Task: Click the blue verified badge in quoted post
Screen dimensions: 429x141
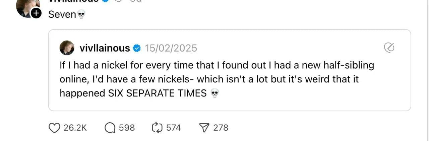Action: click(x=137, y=49)
